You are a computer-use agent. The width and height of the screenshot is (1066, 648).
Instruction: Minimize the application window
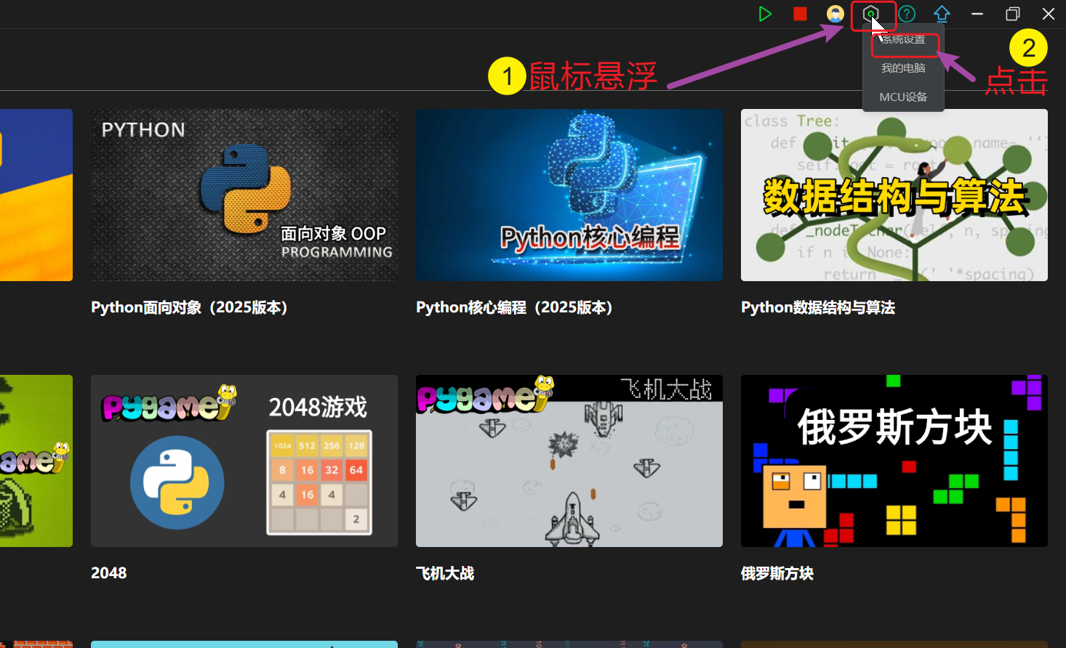(x=977, y=14)
